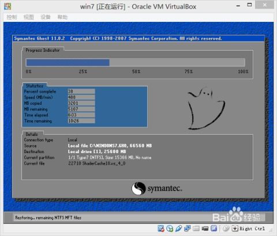Click the optical disc status icon
277x236 pixels.
[x=170, y=229]
